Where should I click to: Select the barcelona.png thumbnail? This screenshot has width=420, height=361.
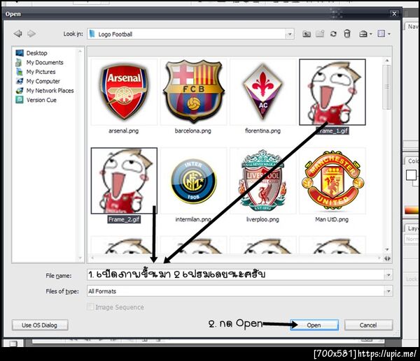point(193,92)
